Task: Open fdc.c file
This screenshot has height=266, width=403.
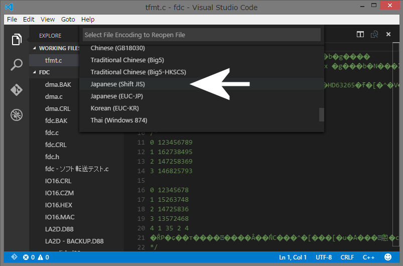Action: tap(52, 132)
